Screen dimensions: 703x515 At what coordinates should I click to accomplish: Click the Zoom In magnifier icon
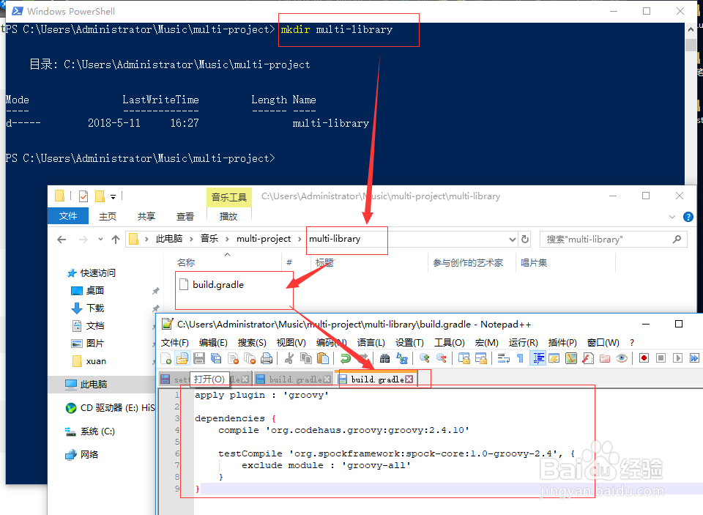coord(424,358)
